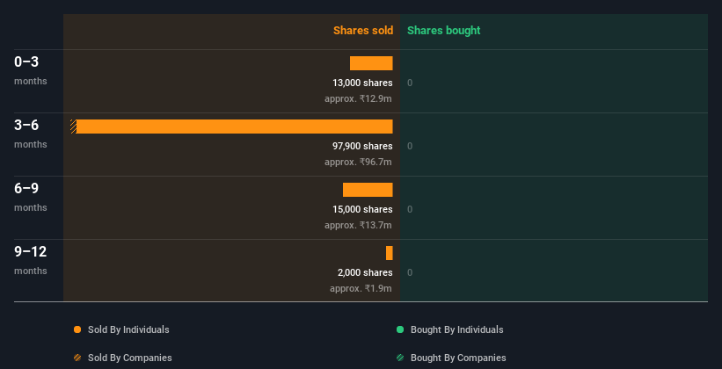Click the approx. ₹96.7m amount
Image resolution: width=722 pixels, height=369 pixels.
pos(358,162)
